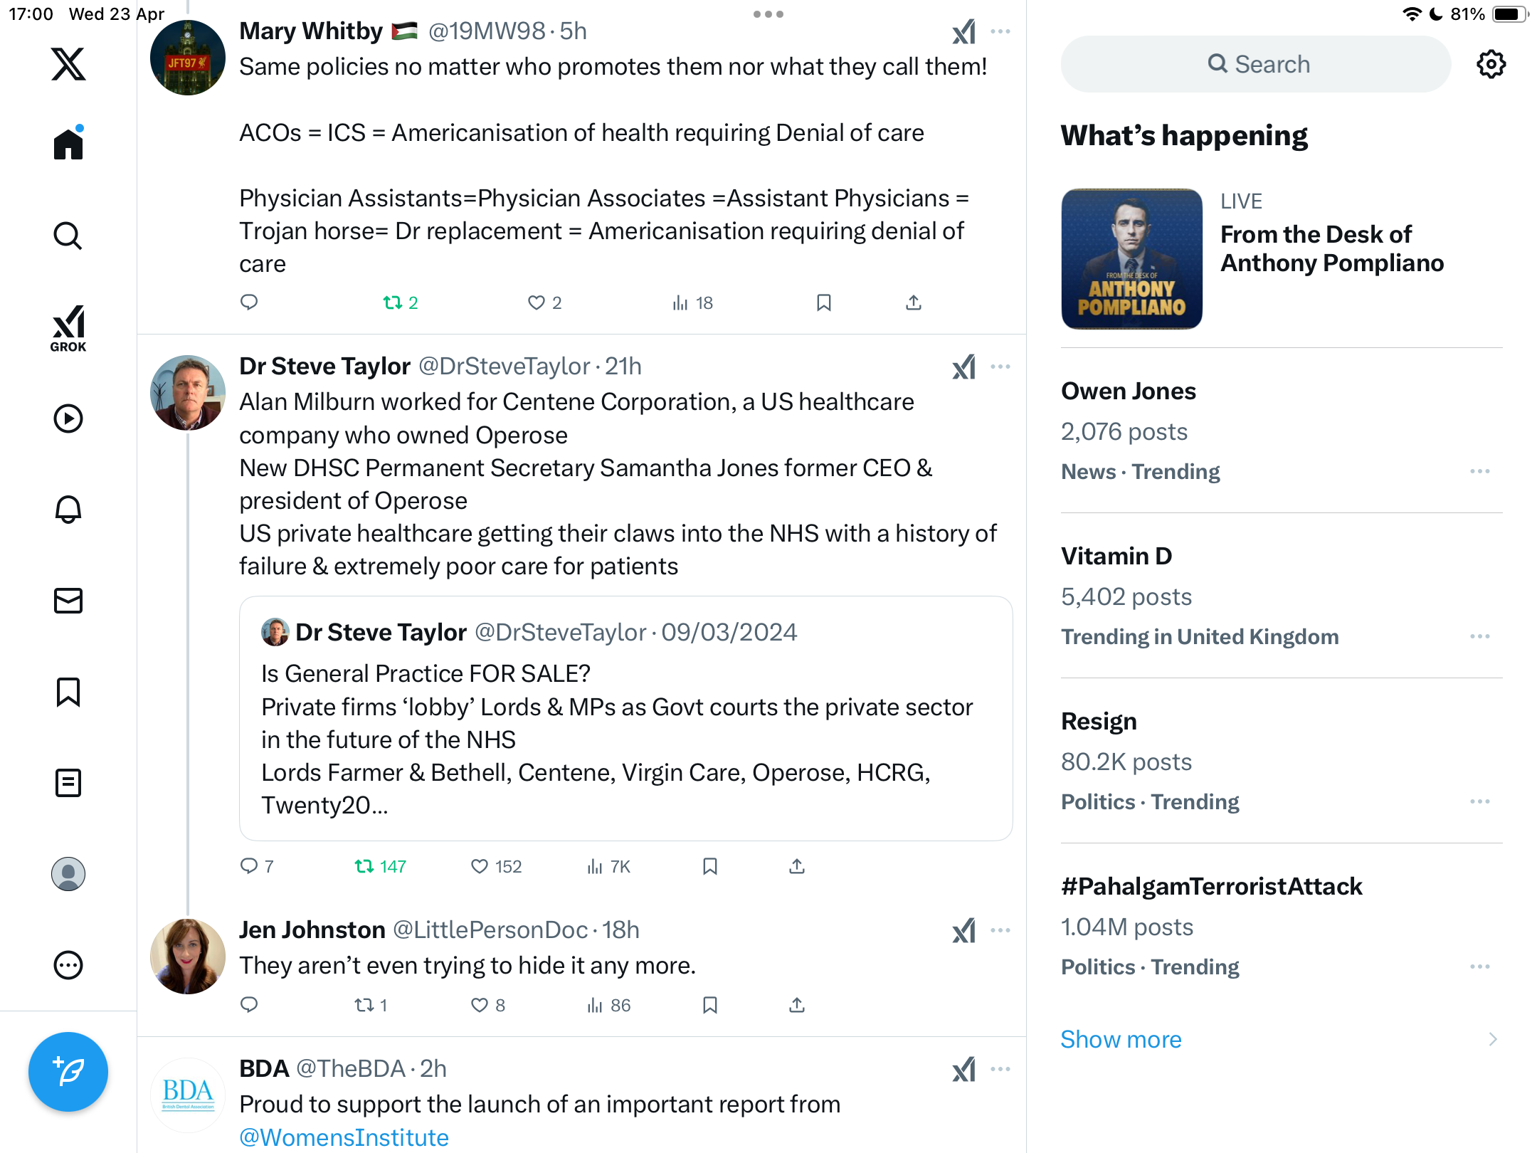Viewport: 1537px width, 1153px height.
Task: Bookmark Jen Johnston's reply
Action: (x=709, y=1005)
